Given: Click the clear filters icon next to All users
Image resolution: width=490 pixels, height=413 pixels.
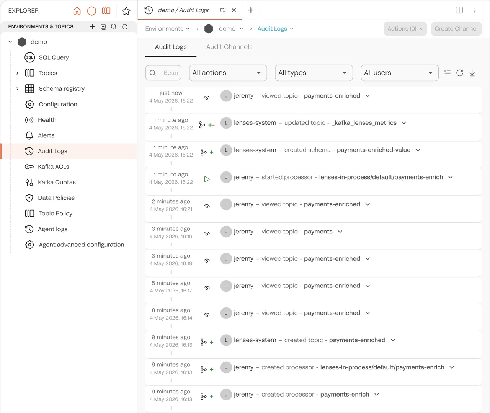Looking at the screenshot, I should coord(447,72).
